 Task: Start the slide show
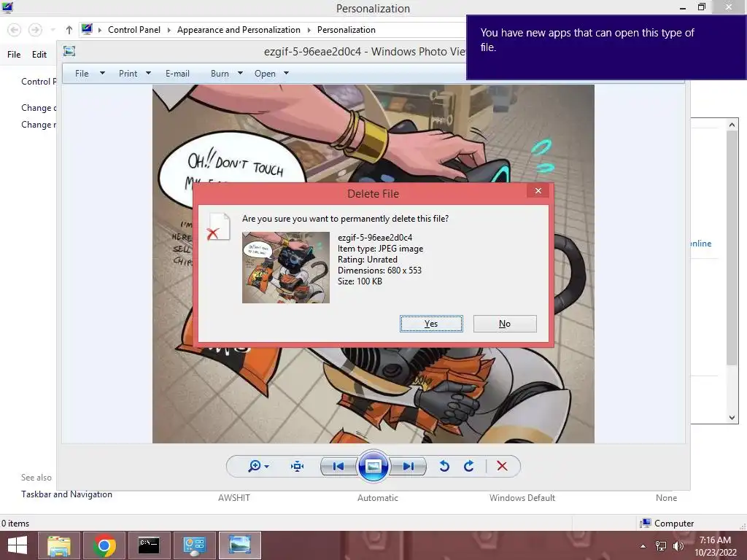373,466
